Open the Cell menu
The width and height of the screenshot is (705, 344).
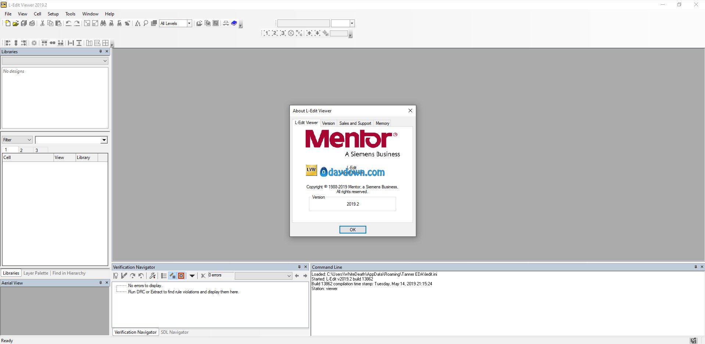coord(37,14)
